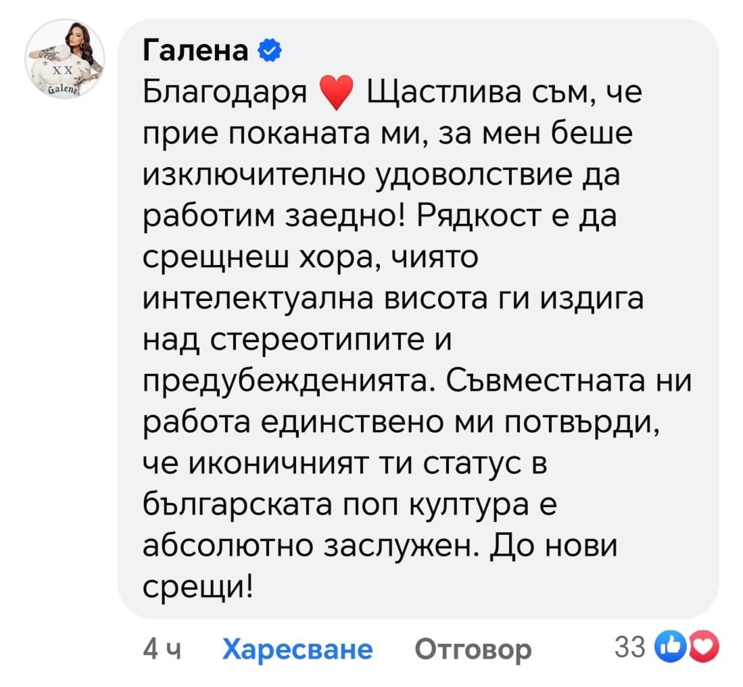Open the 4 ч timestamp link
Viewport: 743px width, 687px height.
[x=163, y=649]
